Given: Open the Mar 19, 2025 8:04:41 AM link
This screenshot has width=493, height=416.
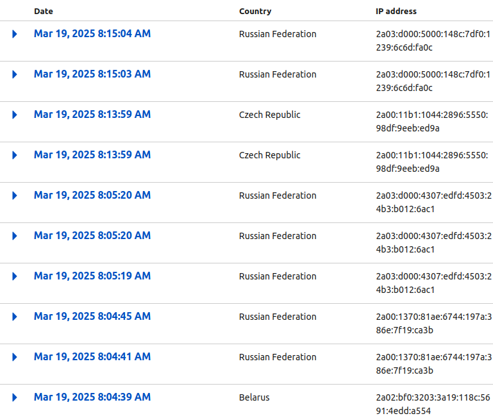Looking at the screenshot, I should coord(92,357).
